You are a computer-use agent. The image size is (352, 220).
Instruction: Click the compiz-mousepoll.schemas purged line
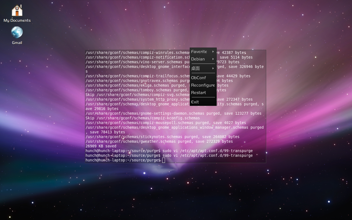click(x=166, y=123)
